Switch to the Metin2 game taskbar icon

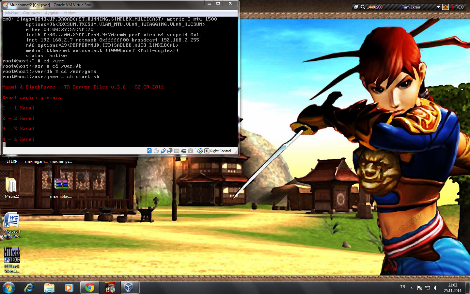click(x=110, y=288)
